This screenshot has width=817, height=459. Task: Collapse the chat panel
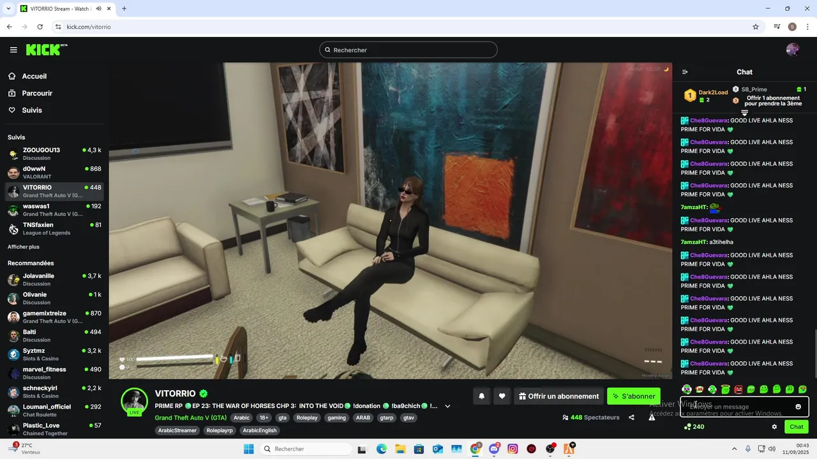(685, 72)
